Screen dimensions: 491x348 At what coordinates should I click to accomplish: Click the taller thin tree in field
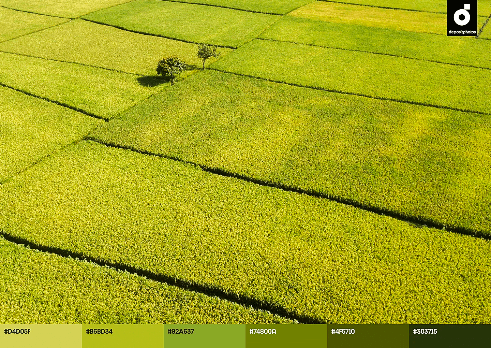(207, 55)
